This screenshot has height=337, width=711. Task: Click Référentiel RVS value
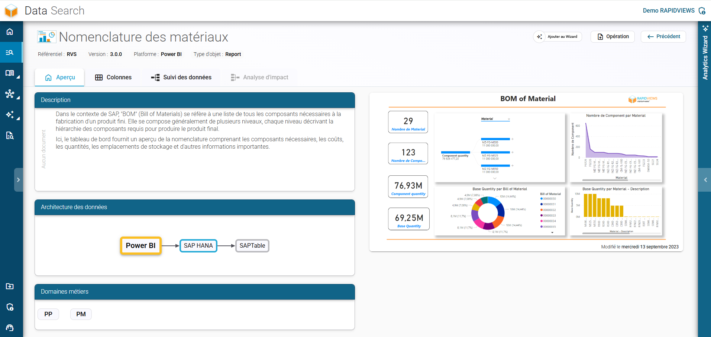click(x=72, y=54)
